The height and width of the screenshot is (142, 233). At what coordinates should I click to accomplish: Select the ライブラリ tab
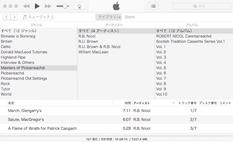pyautogui.click(x=106, y=17)
